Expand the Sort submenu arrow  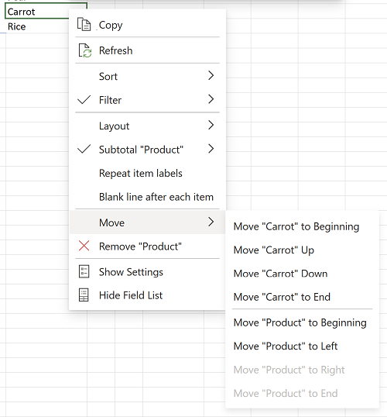coord(211,76)
